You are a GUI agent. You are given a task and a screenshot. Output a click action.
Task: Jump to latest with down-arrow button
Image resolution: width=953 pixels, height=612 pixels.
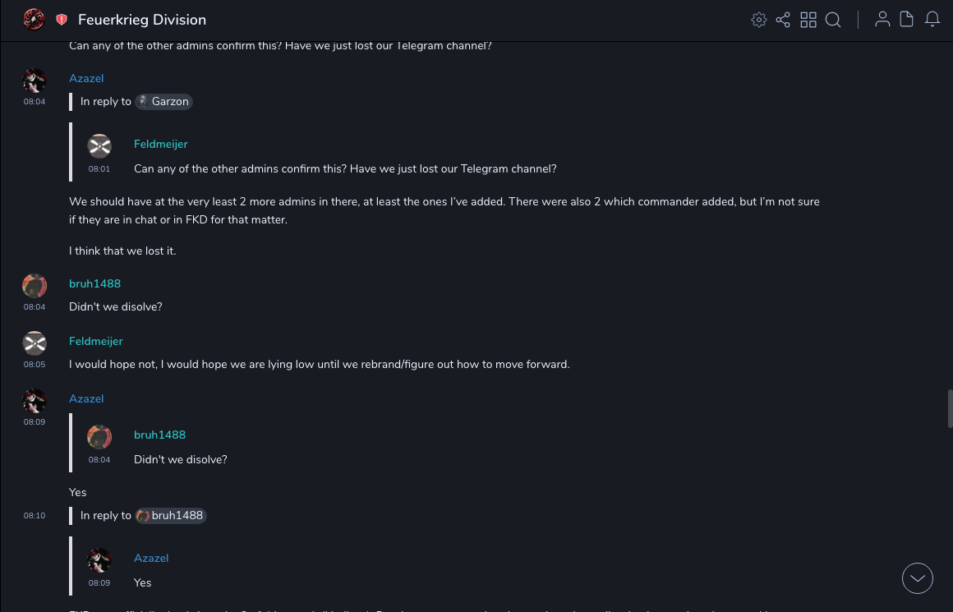tap(918, 578)
